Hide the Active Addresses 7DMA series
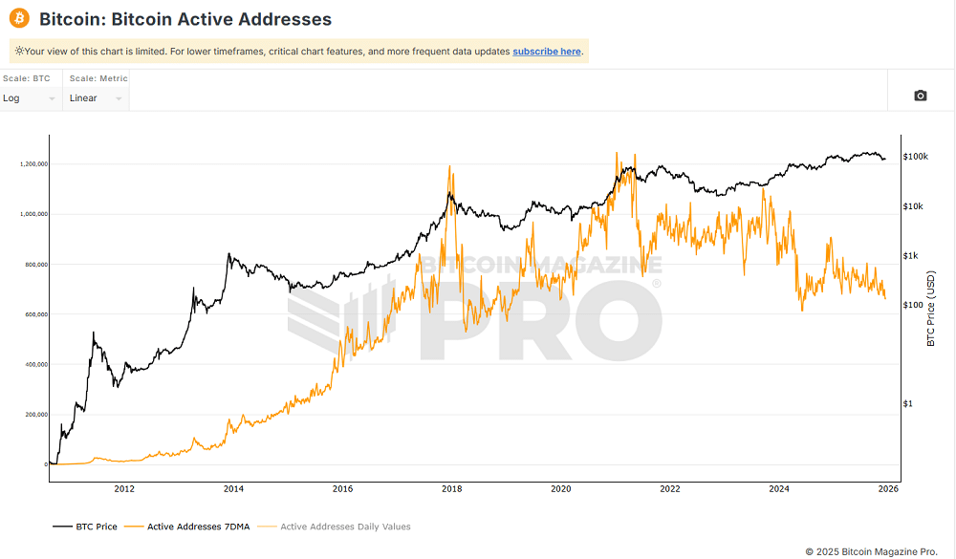The width and height of the screenshot is (956, 559). [x=198, y=527]
